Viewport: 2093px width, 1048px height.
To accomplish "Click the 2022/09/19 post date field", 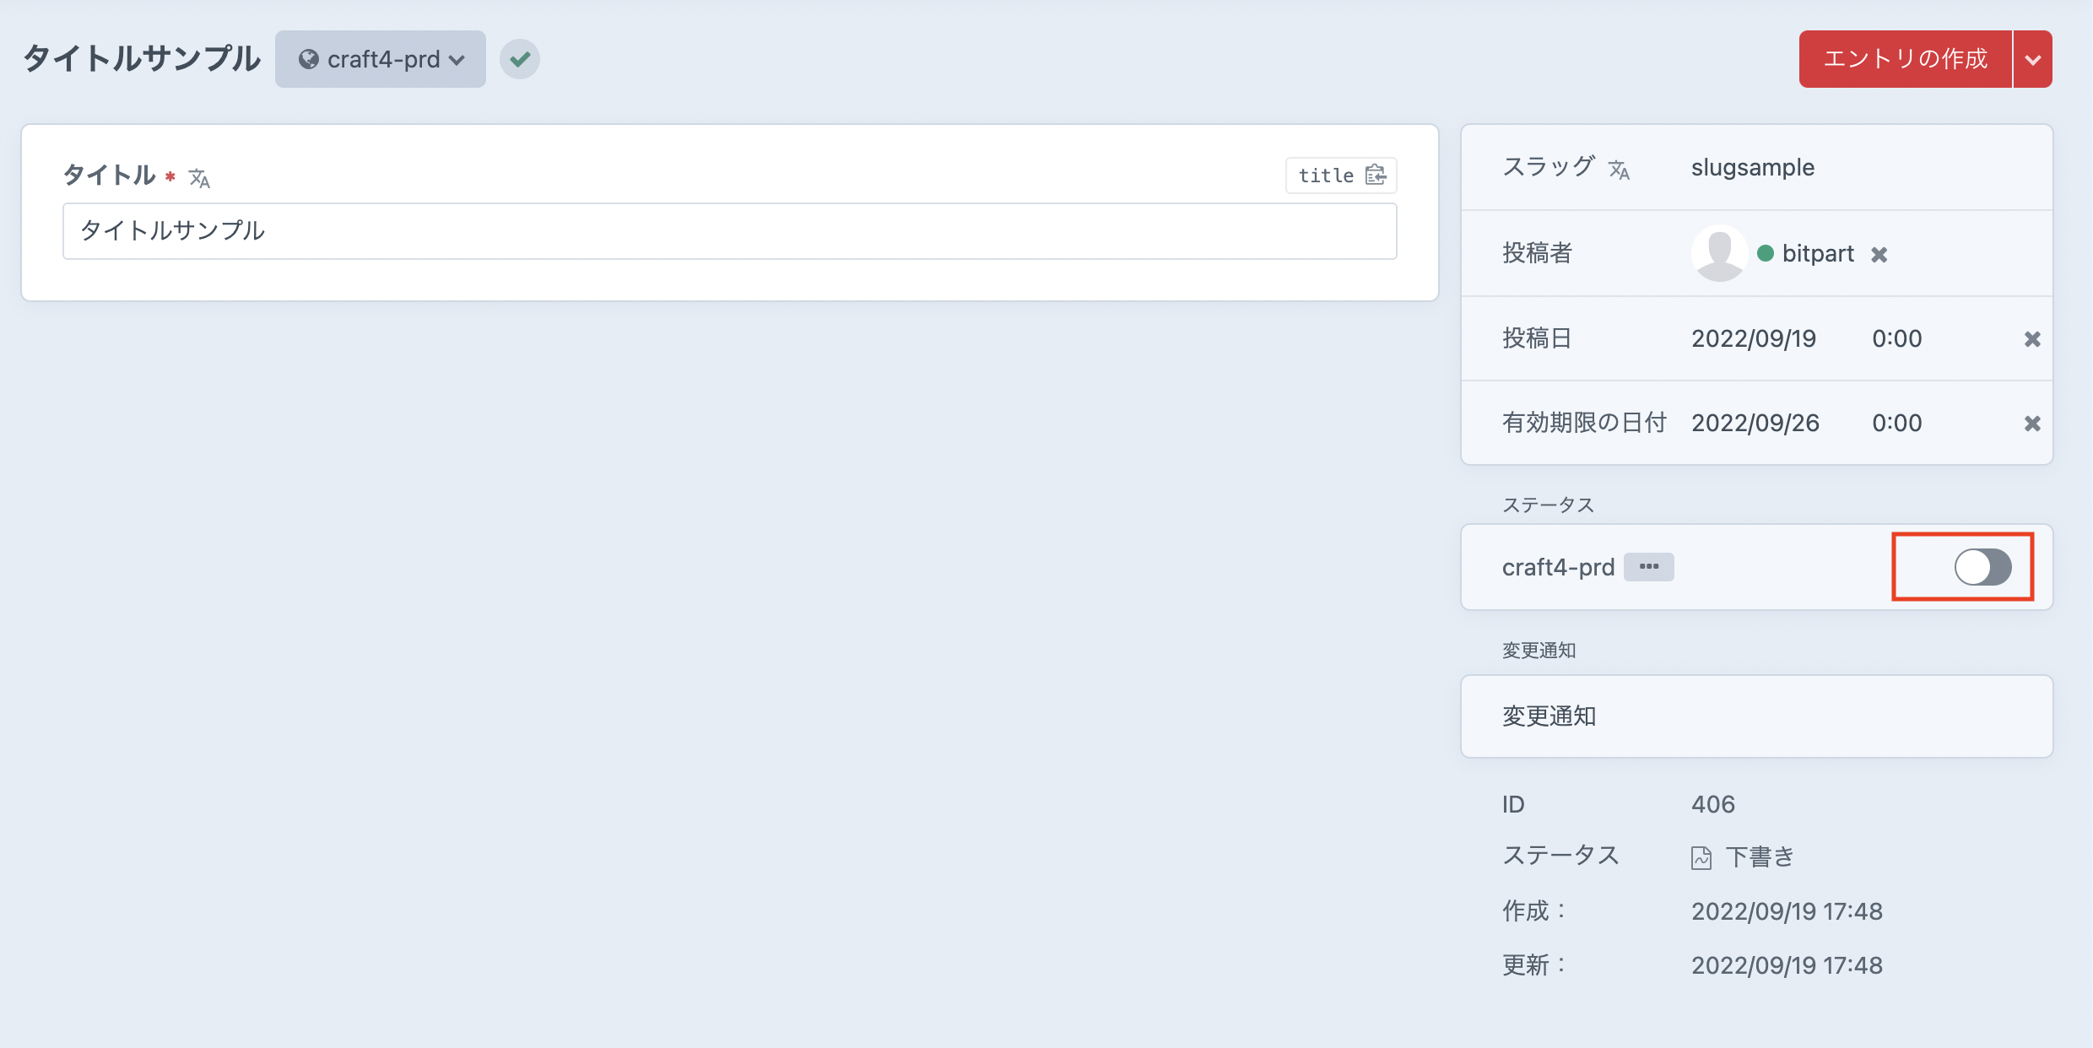I will coord(1754,339).
